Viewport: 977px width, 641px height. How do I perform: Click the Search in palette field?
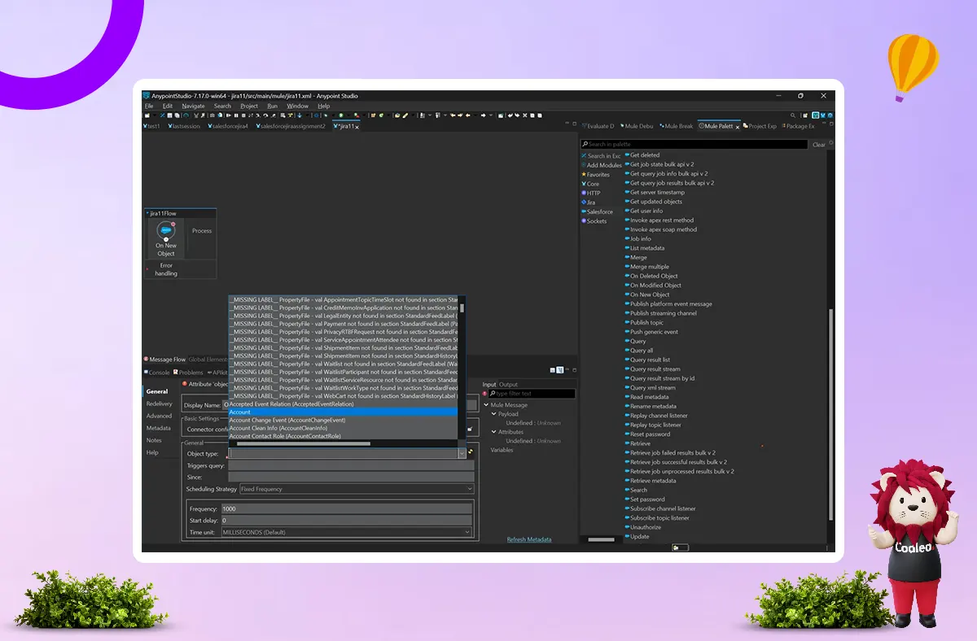click(695, 145)
